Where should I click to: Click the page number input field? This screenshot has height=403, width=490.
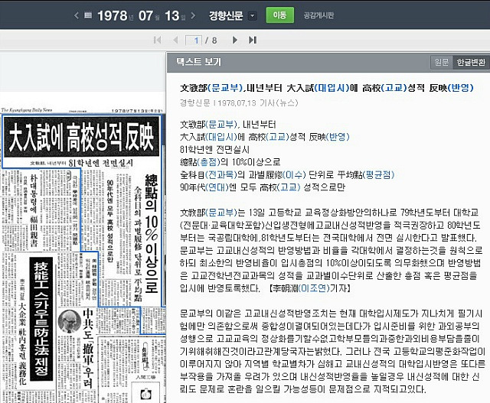pyautogui.click(x=194, y=41)
